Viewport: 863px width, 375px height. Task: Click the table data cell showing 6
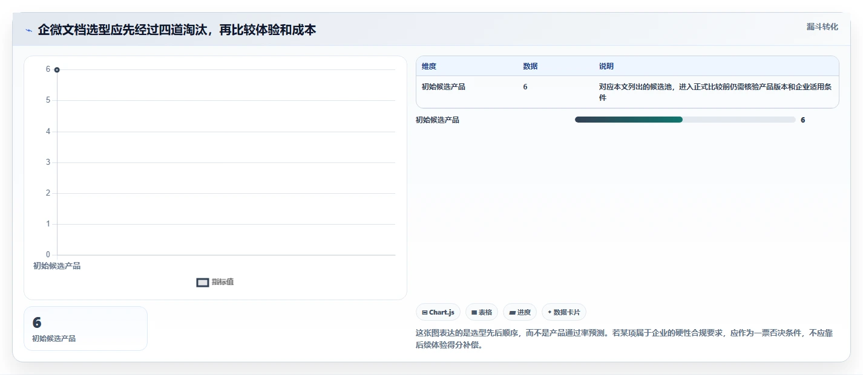525,87
